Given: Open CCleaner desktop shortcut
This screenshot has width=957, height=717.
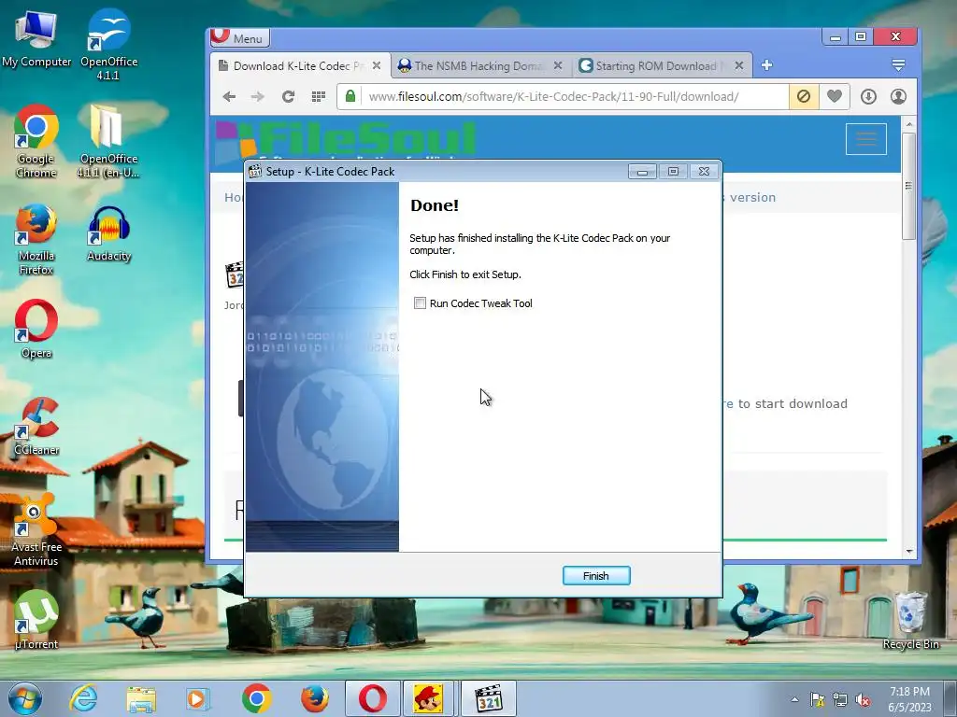Looking at the screenshot, I should 36,426.
